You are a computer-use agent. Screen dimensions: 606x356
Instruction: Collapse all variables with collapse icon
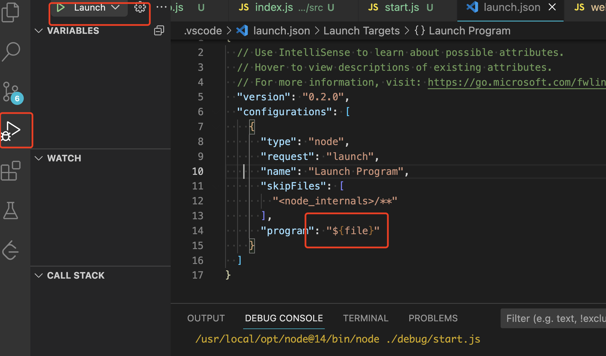click(x=159, y=30)
